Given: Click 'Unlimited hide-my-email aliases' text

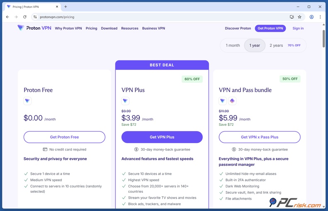Looking at the screenshot, I should (x=251, y=174).
